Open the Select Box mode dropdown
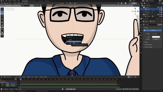163x92 pixels. click(37, 6)
